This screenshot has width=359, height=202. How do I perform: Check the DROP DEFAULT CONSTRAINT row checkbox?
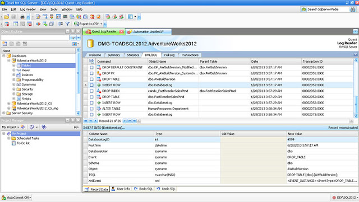(92, 67)
